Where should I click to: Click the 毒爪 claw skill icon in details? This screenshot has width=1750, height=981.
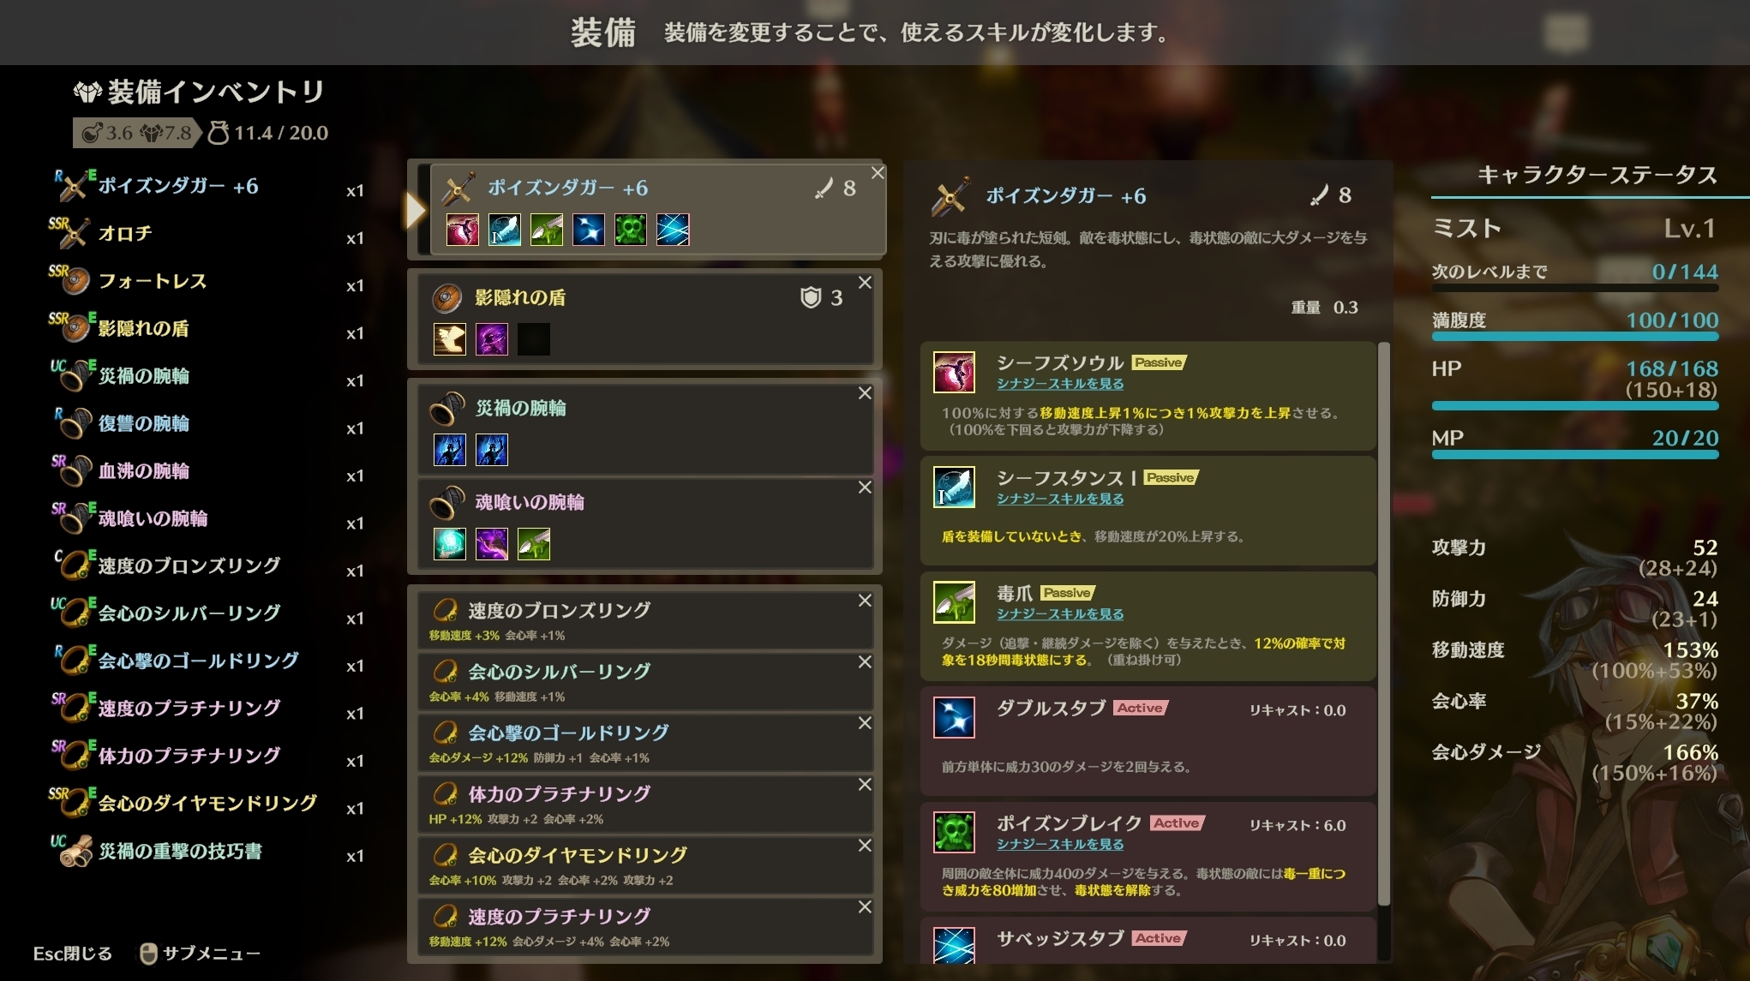pyautogui.click(x=954, y=601)
